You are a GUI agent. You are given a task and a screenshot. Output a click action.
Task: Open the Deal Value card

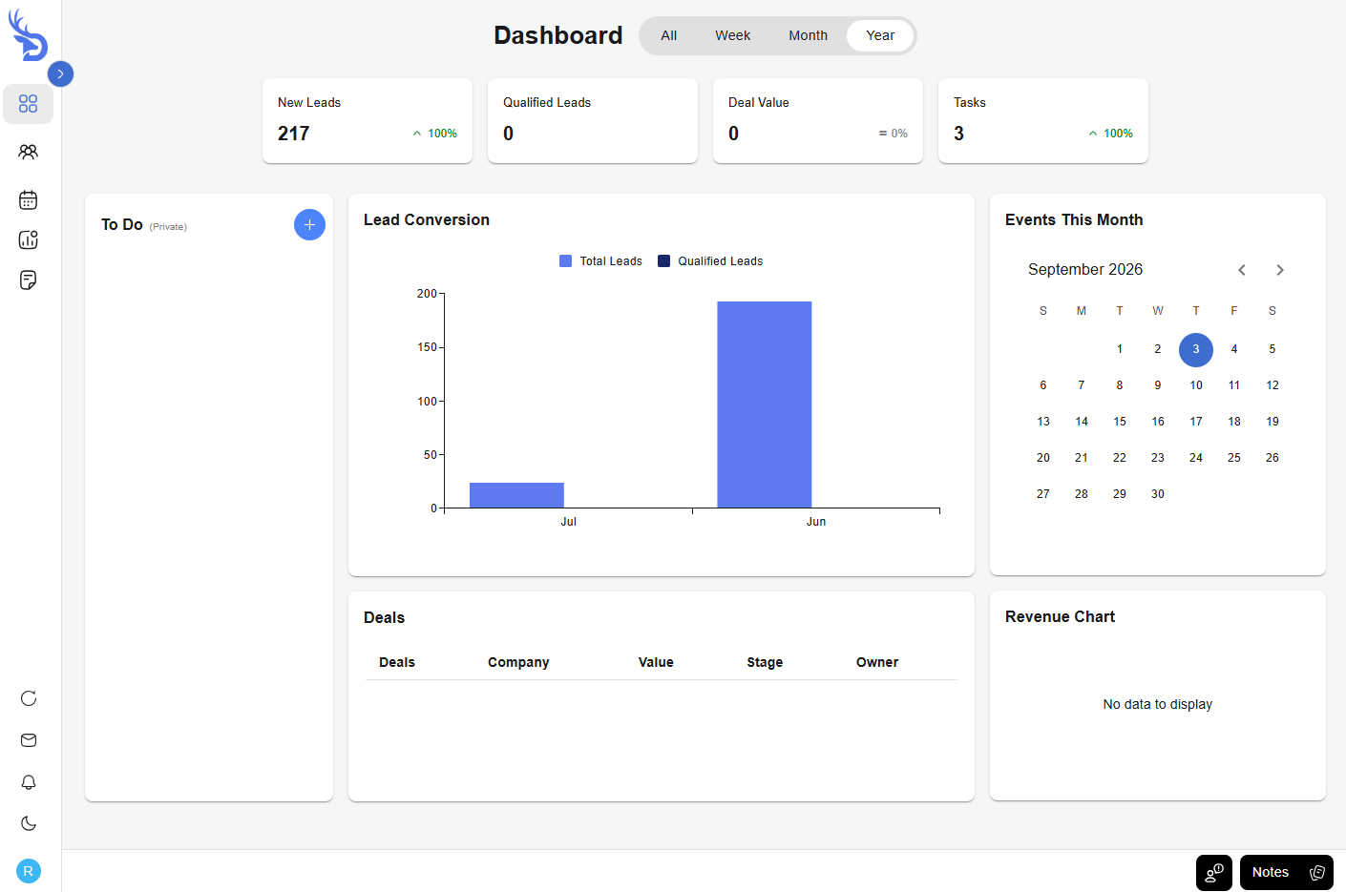[x=818, y=120]
